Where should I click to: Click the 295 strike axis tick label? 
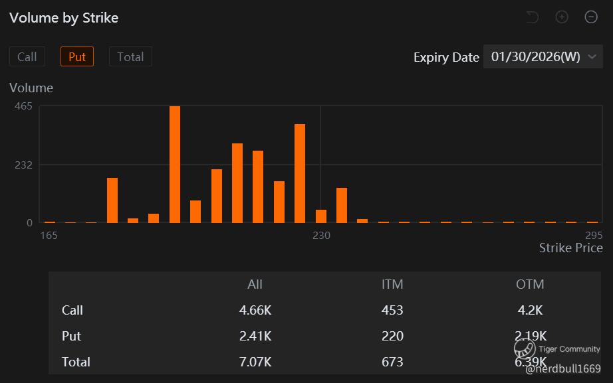point(594,236)
